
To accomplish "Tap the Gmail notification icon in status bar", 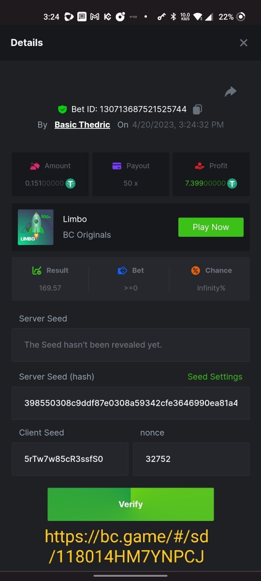I will [95, 17].
